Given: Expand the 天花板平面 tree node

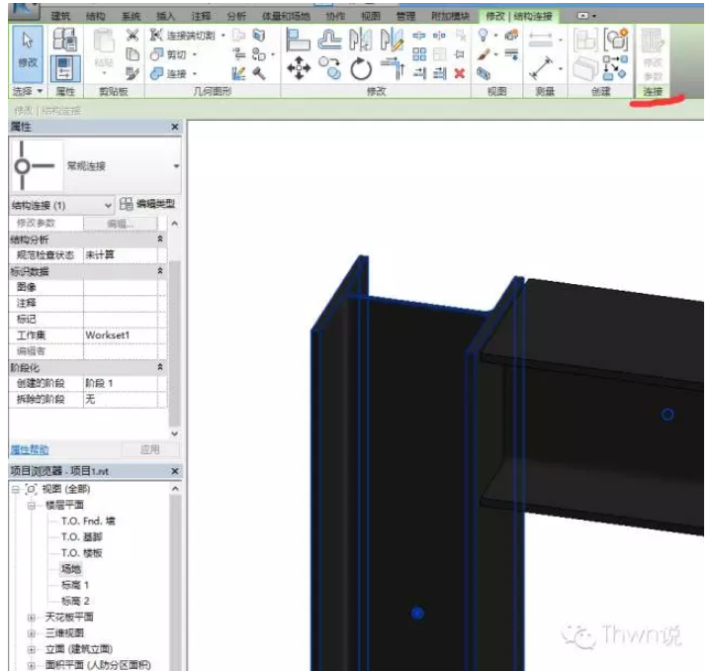Looking at the screenshot, I should (31, 617).
